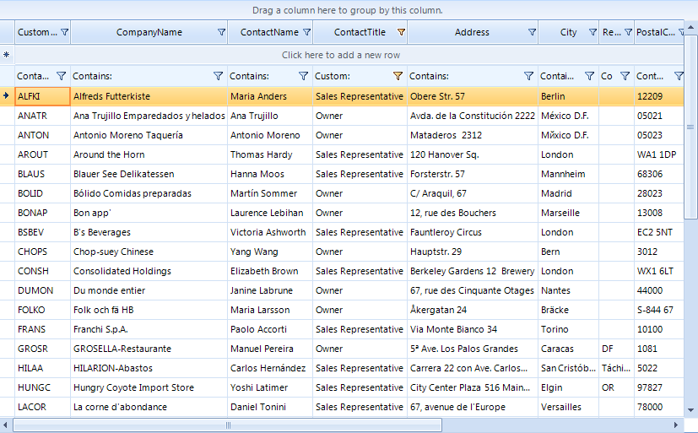Select the 'Antonio Moreno Taquería' cell

click(149, 135)
